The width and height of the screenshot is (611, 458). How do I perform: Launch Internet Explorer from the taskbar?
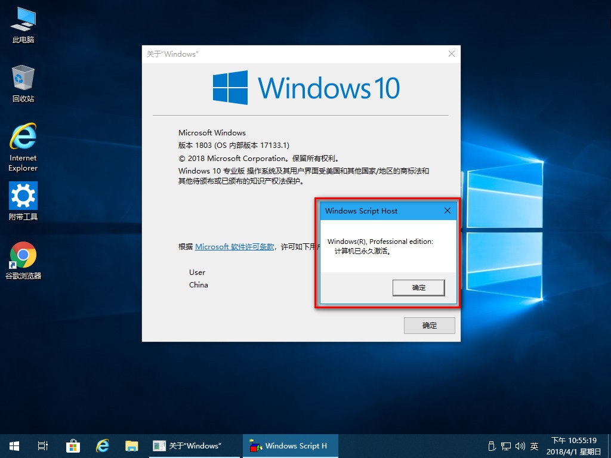click(103, 446)
